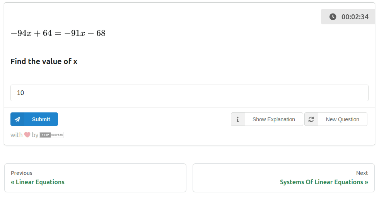Click the 00:02:34 timer readout

click(x=355, y=17)
